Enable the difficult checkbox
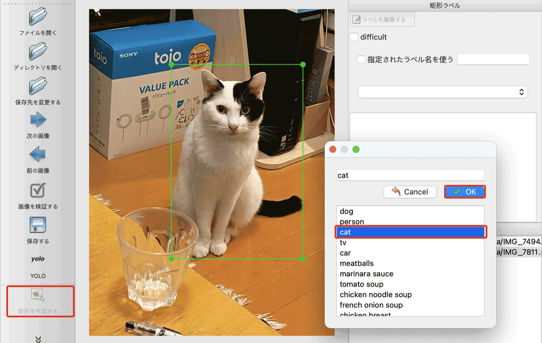Viewport: 542px width, 343px height. [x=354, y=37]
